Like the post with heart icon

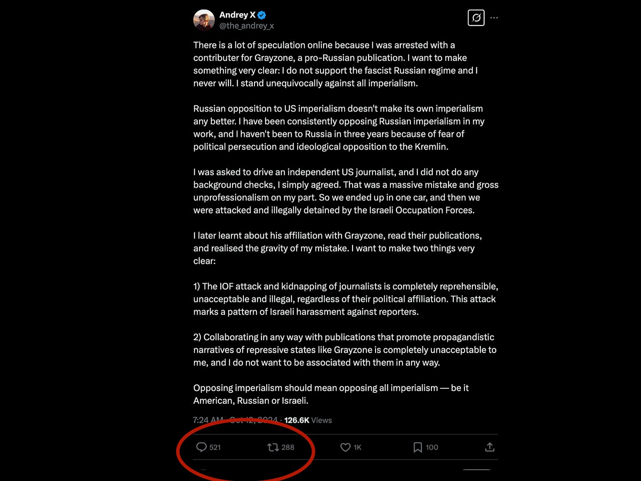pos(346,447)
